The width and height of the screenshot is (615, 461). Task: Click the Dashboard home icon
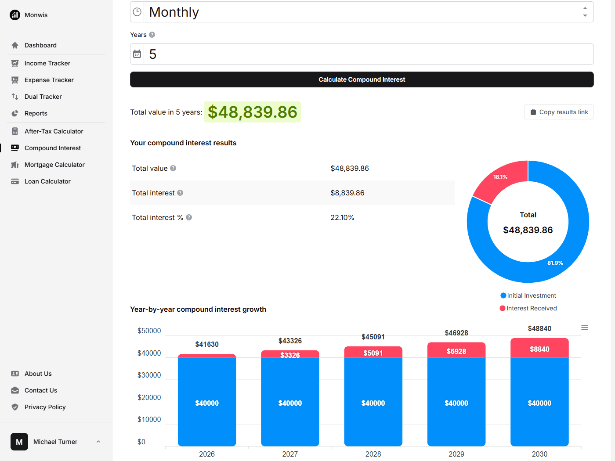(15, 45)
